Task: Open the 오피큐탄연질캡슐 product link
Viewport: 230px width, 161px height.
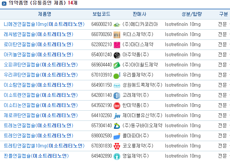Action: pos(41,65)
